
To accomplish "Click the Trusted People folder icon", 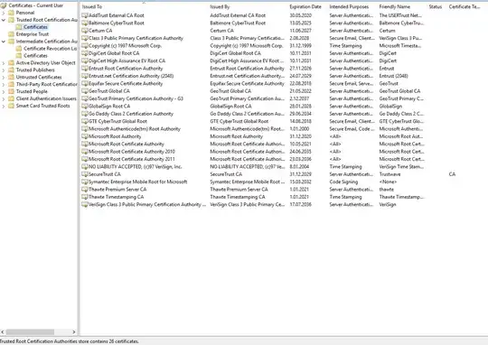I will (11, 91).
